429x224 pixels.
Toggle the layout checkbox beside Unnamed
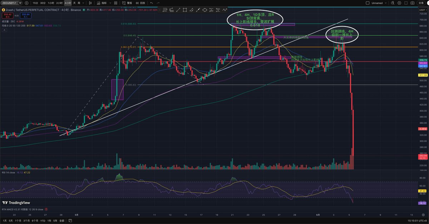tap(367, 3)
